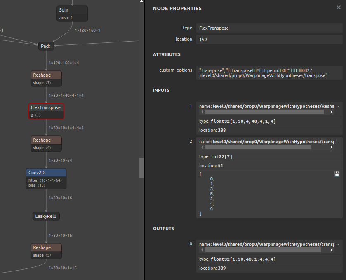
Task: Select the Conv2D node in the graph
Action: coord(46,172)
